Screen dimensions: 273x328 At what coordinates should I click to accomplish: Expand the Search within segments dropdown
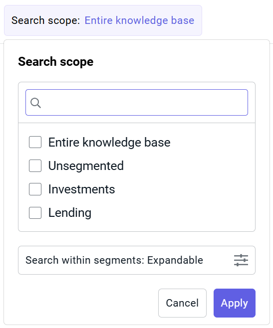(x=137, y=260)
